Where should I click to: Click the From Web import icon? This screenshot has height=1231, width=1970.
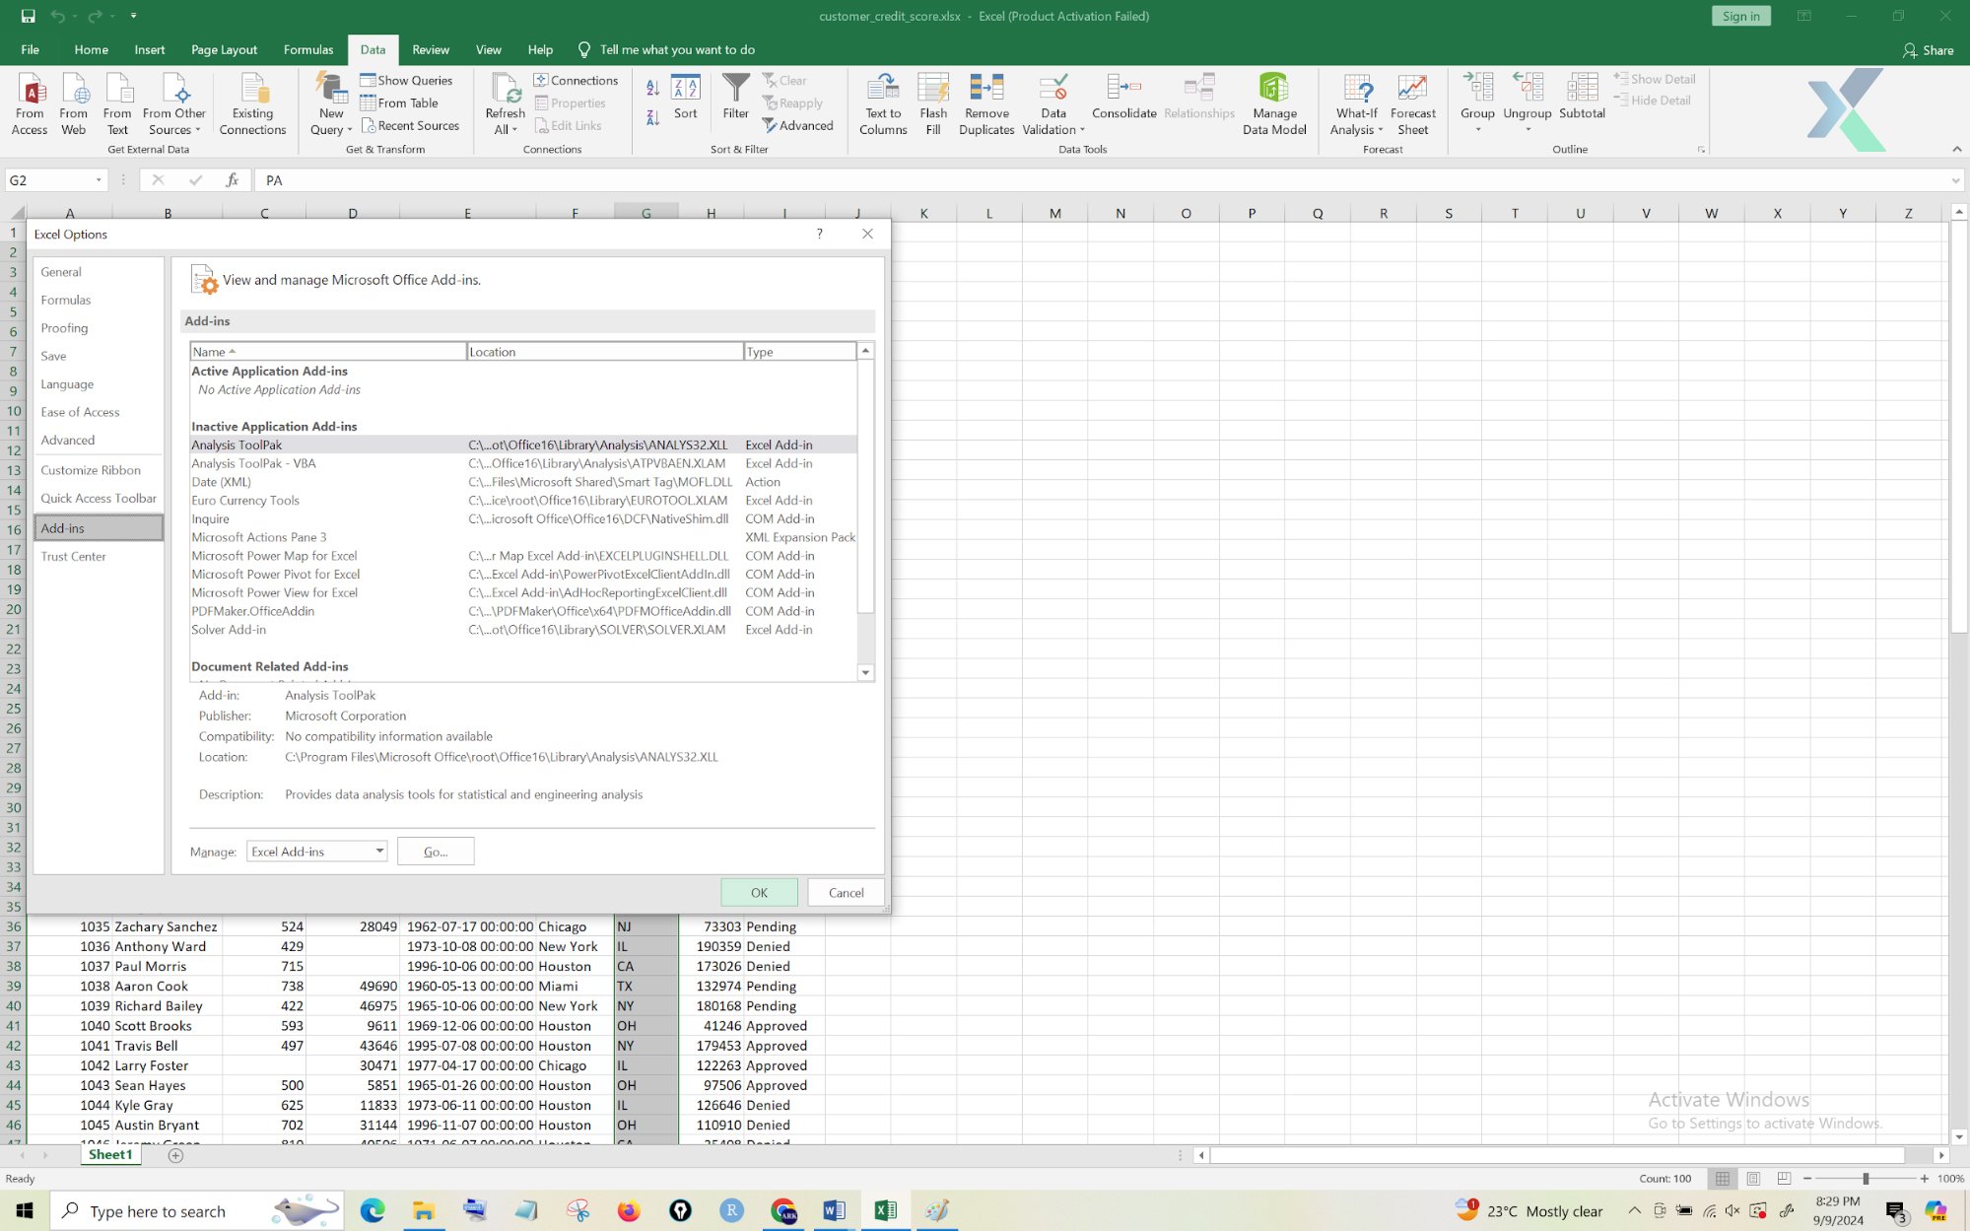(74, 103)
